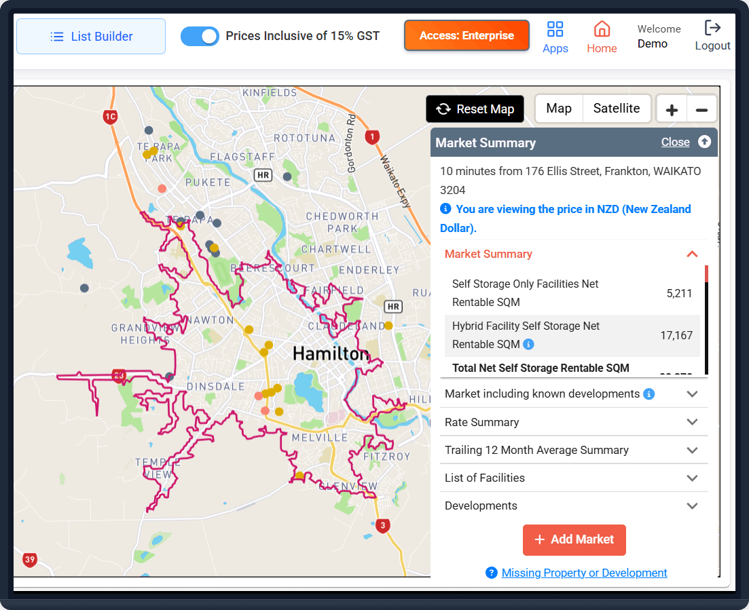Viewport: 749px width, 610px height.
Task: Zoom out the map with minus icon
Action: pos(701,110)
